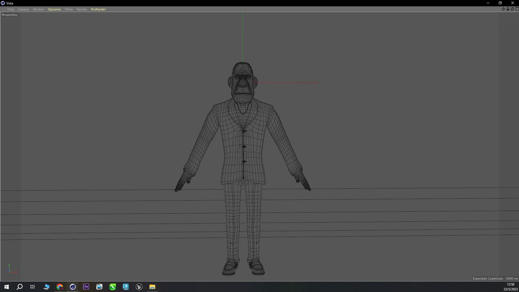Click the Perspectiva viewport label
The width and height of the screenshot is (519, 292).
click(9, 15)
